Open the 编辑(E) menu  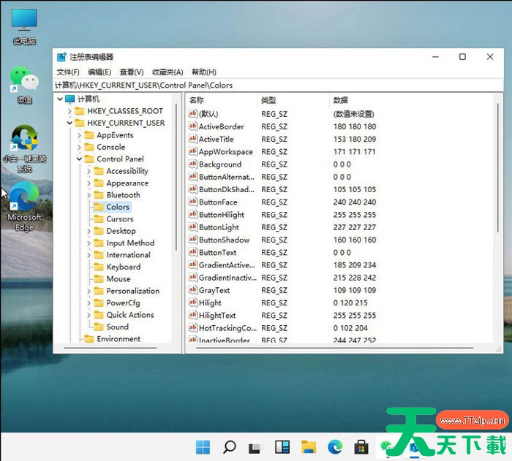tap(99, 72)
